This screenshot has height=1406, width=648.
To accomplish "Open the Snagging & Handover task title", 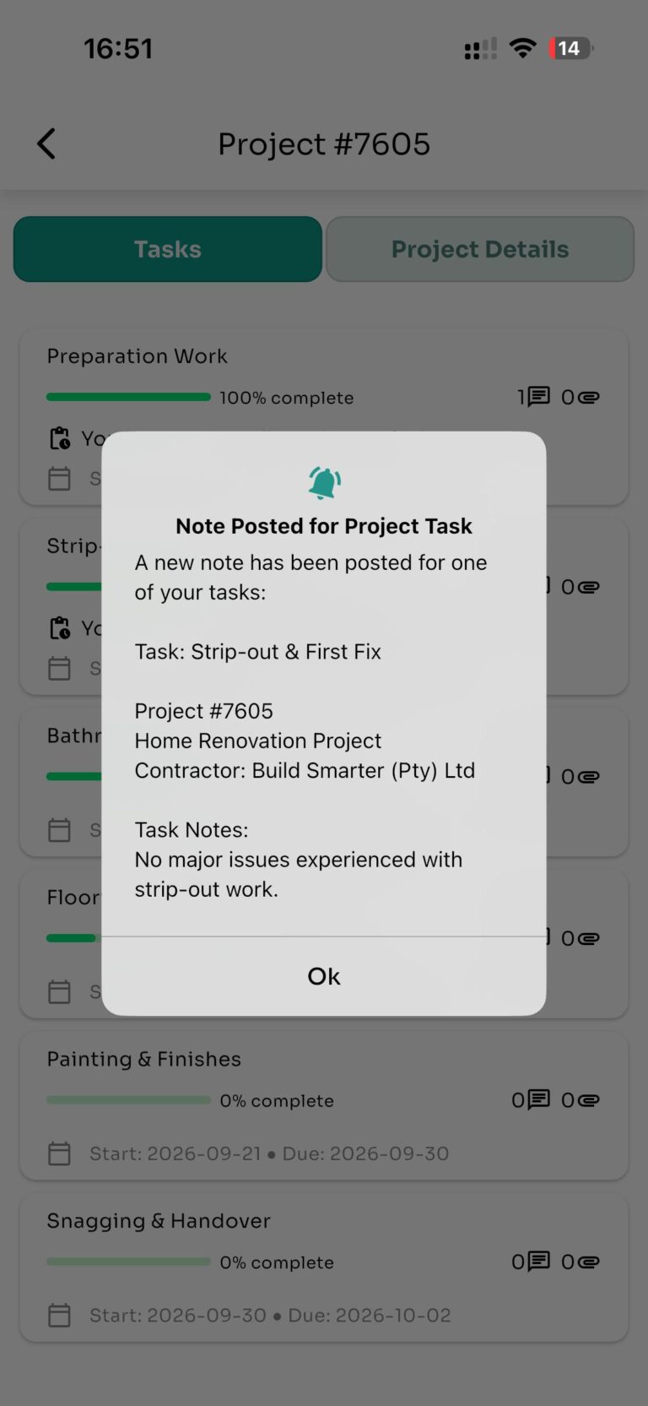I will 159,1221.
